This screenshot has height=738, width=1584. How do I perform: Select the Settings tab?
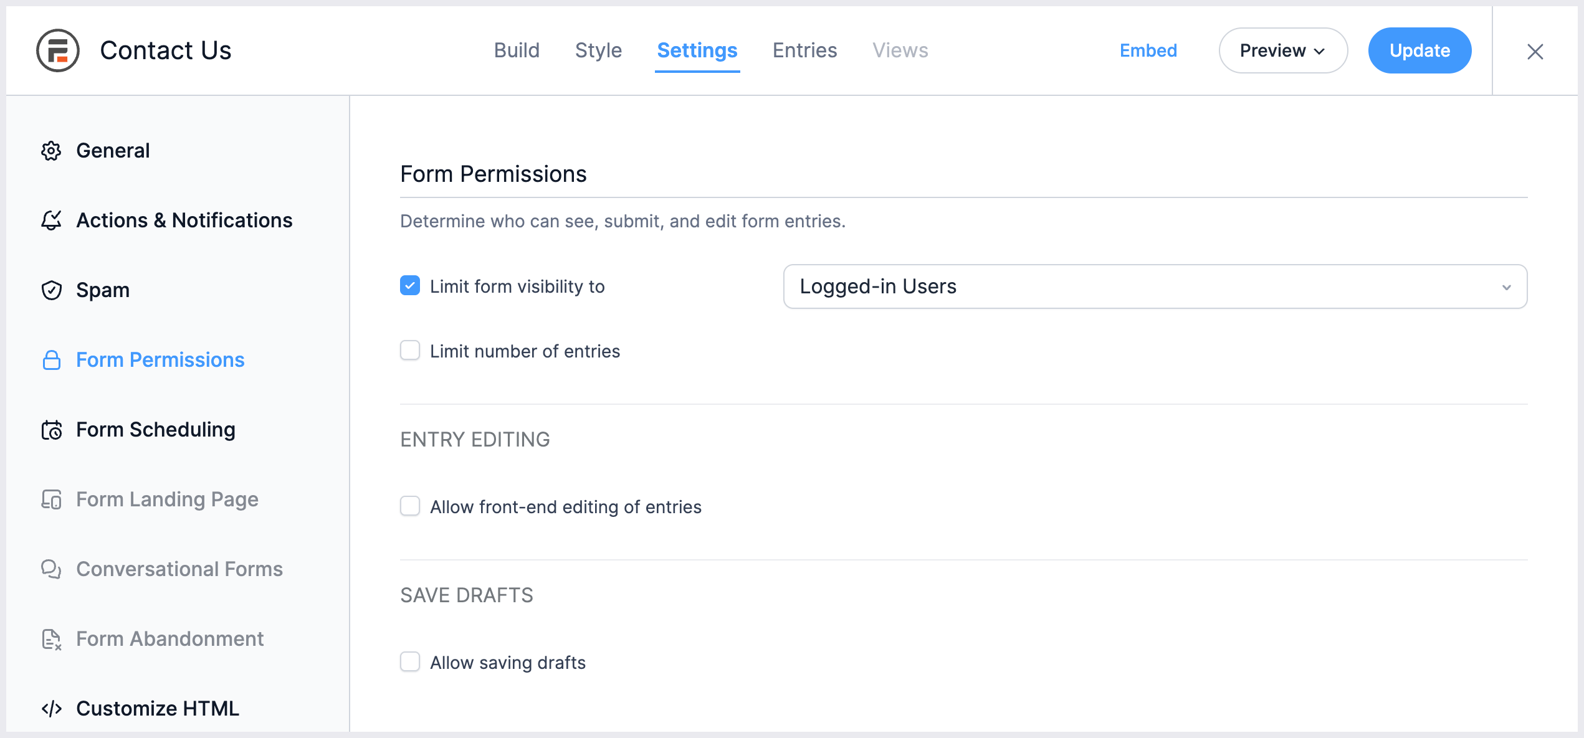[697, 50]
